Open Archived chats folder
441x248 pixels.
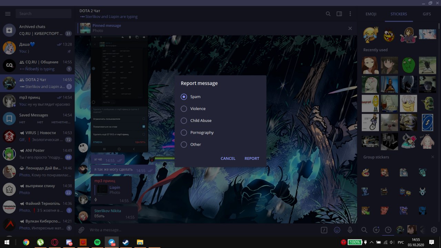37,30
